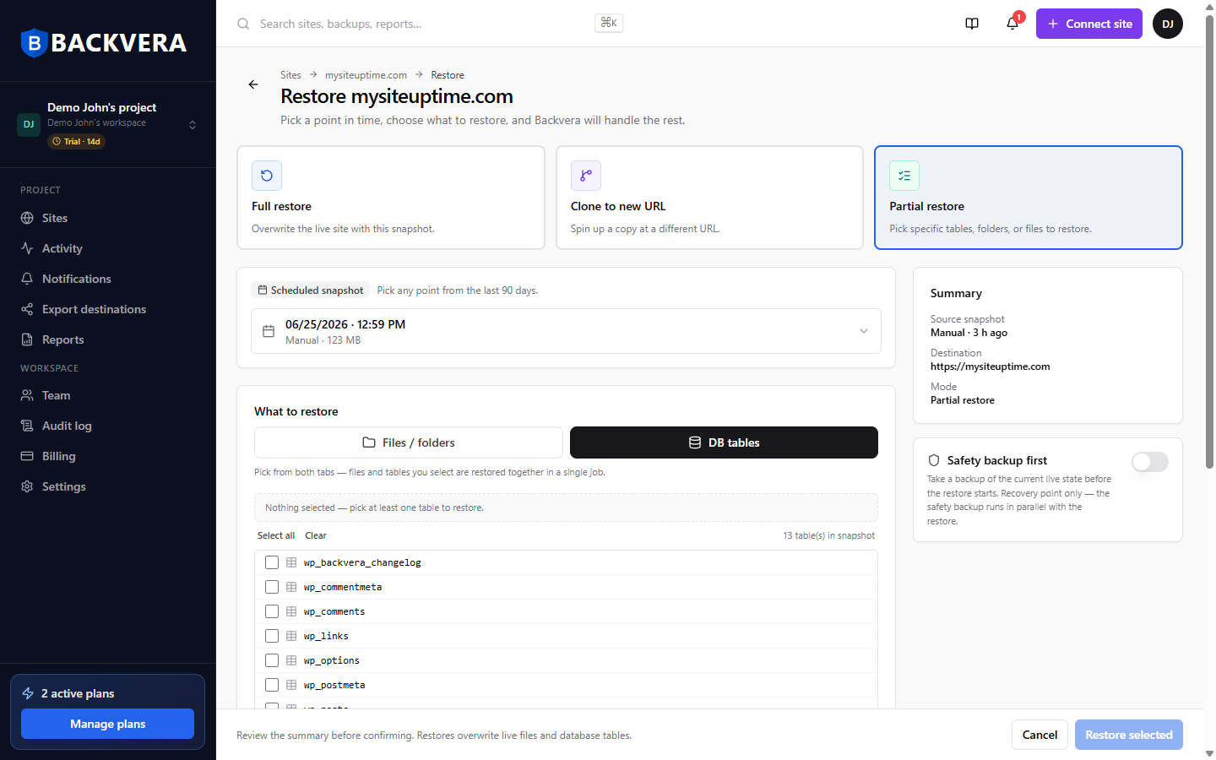
Task: Check the wp_comments table
Action: (272, 611)
